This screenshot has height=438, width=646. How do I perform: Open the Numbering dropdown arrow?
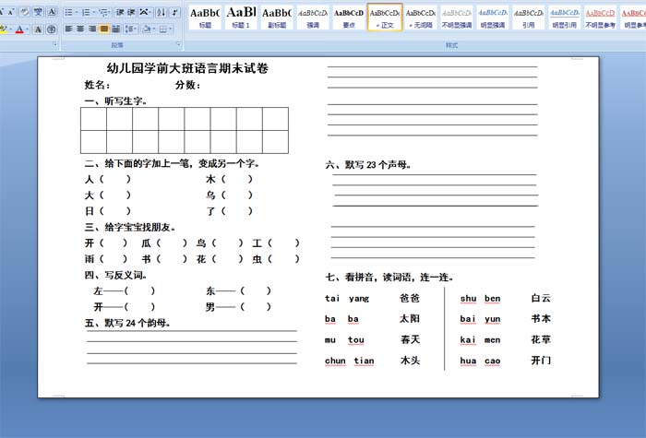click(94, 12)
